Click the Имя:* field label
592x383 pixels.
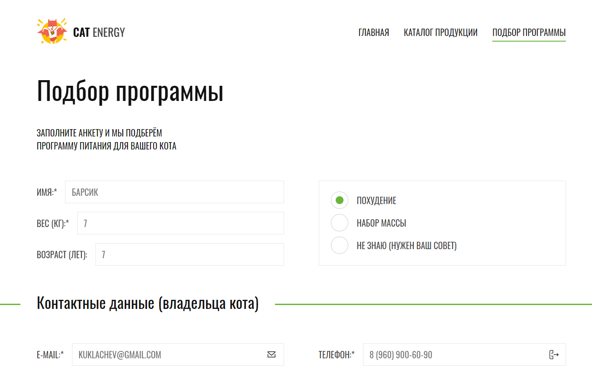tap(47, 192)
